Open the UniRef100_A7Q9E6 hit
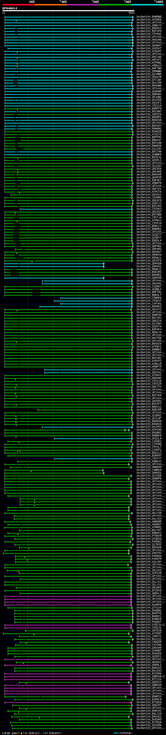 pyautogui.click(x=149, y=20)
